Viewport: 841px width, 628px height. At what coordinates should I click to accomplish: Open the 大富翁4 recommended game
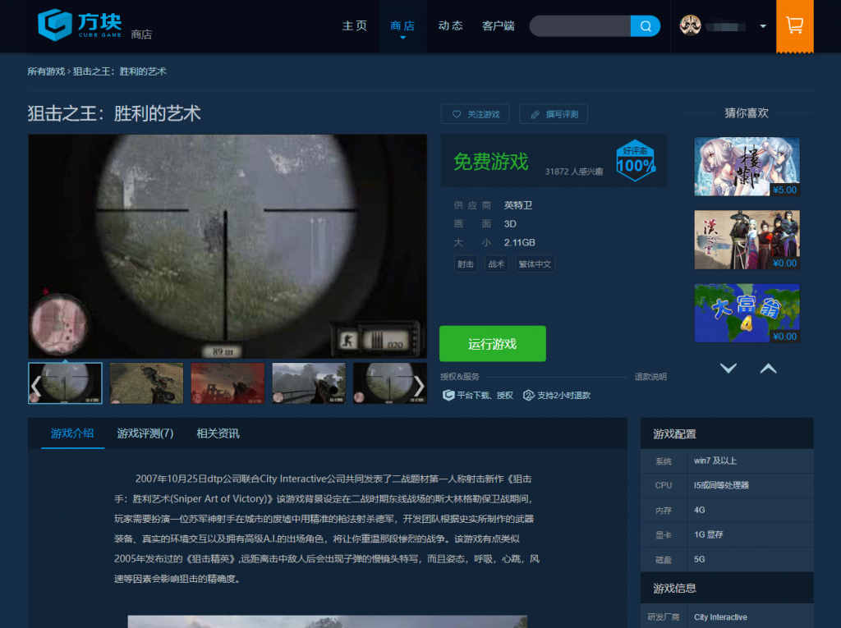[x=747, y=314]
